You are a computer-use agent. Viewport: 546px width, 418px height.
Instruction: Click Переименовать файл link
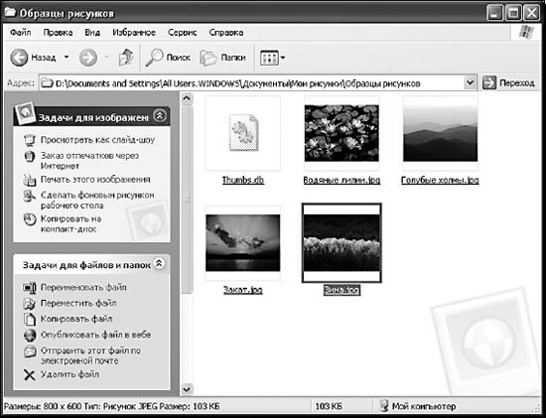tap(83, 287)
